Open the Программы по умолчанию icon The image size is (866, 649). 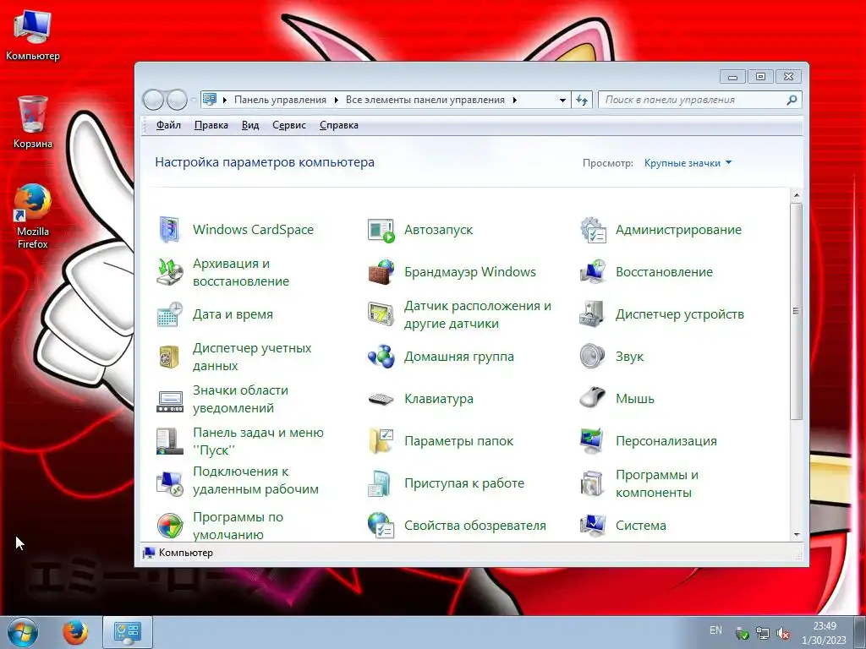(169, 526)
